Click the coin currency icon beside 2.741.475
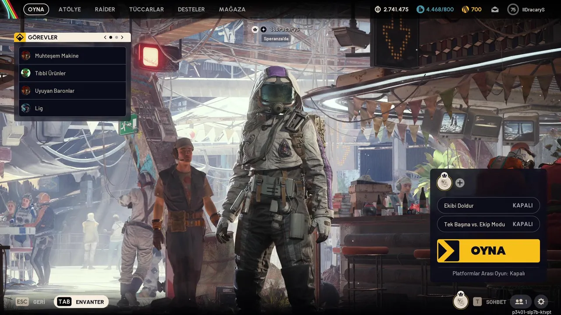This screenshot has height=315, width=561. click(378, 9)
